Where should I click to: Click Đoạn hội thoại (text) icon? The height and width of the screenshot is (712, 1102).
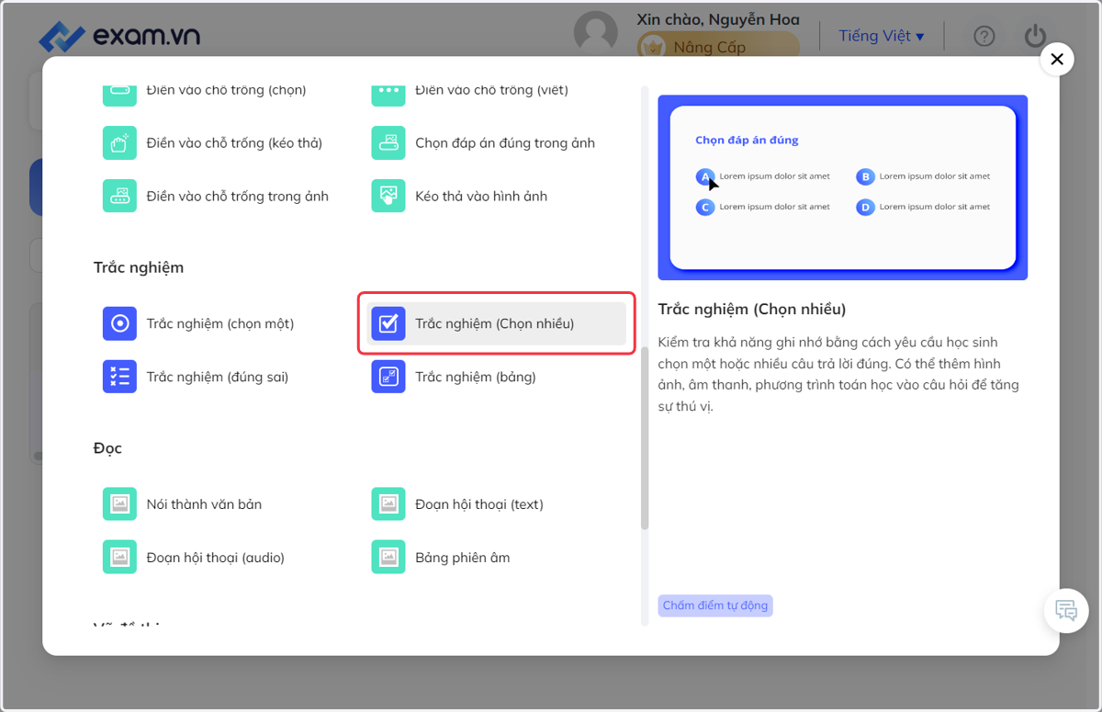388,504
